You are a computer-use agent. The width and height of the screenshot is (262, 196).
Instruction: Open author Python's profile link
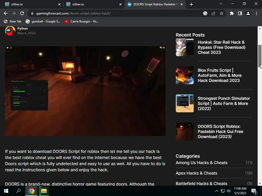point(23,29)
